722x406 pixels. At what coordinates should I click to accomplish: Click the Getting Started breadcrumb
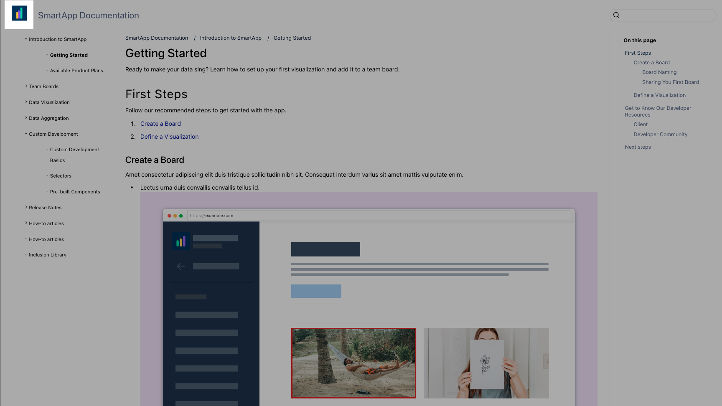pos(292,38)
